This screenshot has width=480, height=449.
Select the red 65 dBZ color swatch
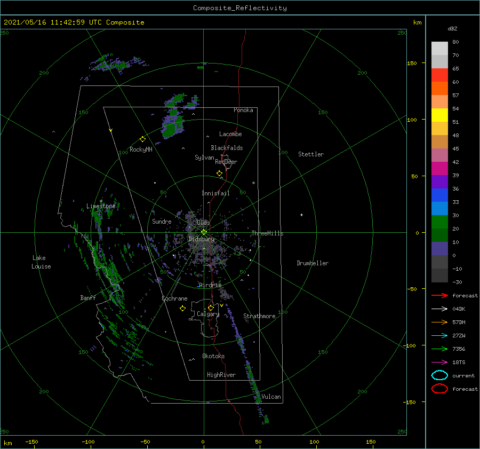pos(439,75)
